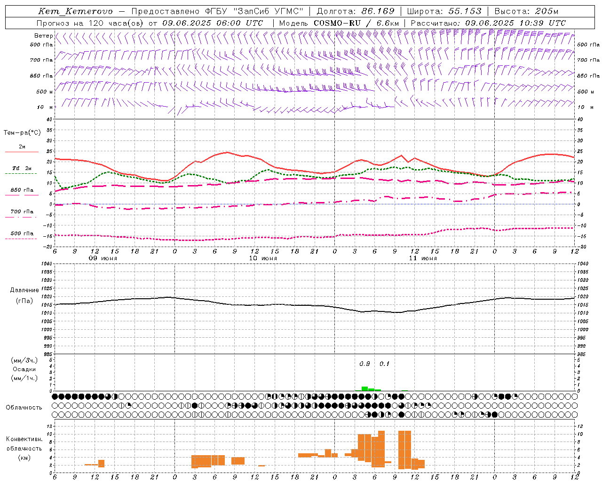Image resolution: width=602 pixels, height=481 pixels.
Task: Click the 700 гПа legend entry in temperature panel
Action: click(x=22, y=212)
